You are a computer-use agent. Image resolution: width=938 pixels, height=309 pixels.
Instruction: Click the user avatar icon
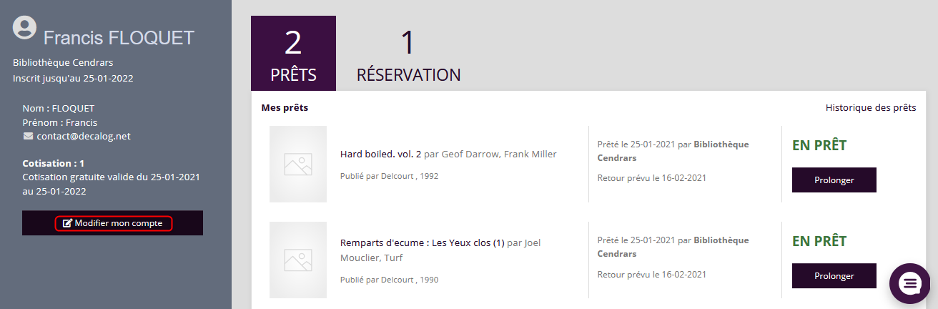tap(25, 27)
